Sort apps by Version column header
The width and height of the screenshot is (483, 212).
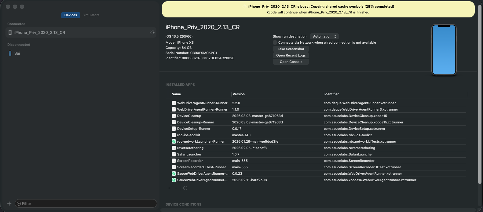click(x=239, y=94)
